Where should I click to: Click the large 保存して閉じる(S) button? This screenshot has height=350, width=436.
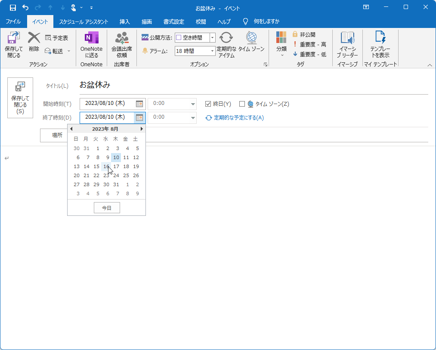tap(20, 98)
